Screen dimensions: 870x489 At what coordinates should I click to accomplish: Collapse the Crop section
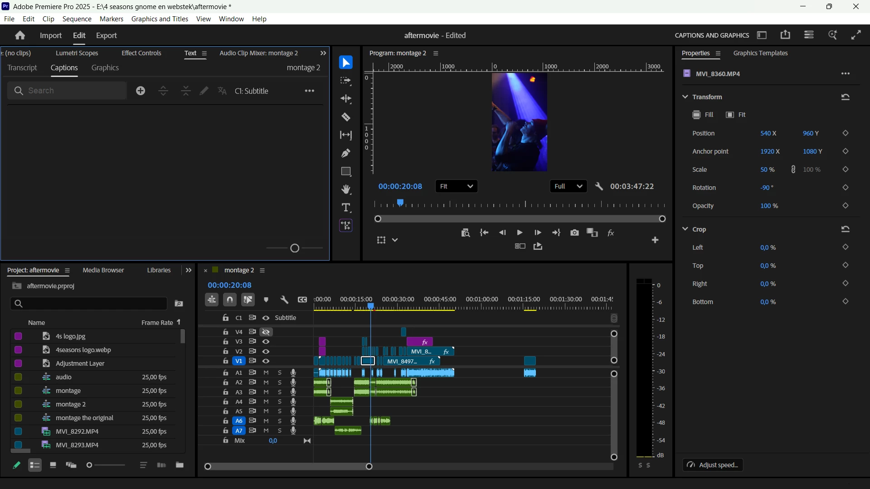click(x=685, y=229)
